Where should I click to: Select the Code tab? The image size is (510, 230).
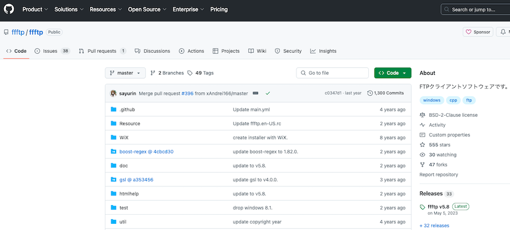tap(16, 51)
